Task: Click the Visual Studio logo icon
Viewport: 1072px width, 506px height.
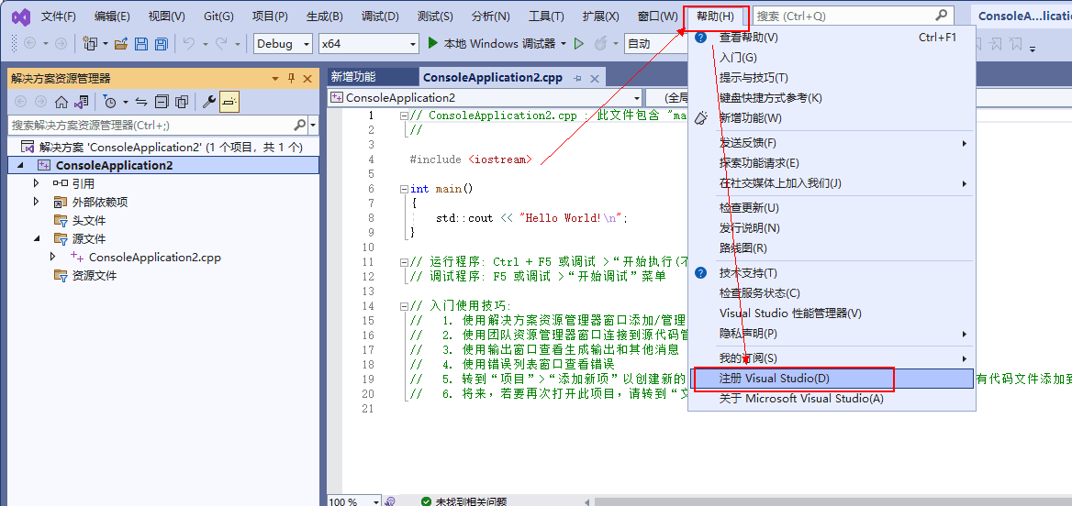Action: (x=20, y=16)
